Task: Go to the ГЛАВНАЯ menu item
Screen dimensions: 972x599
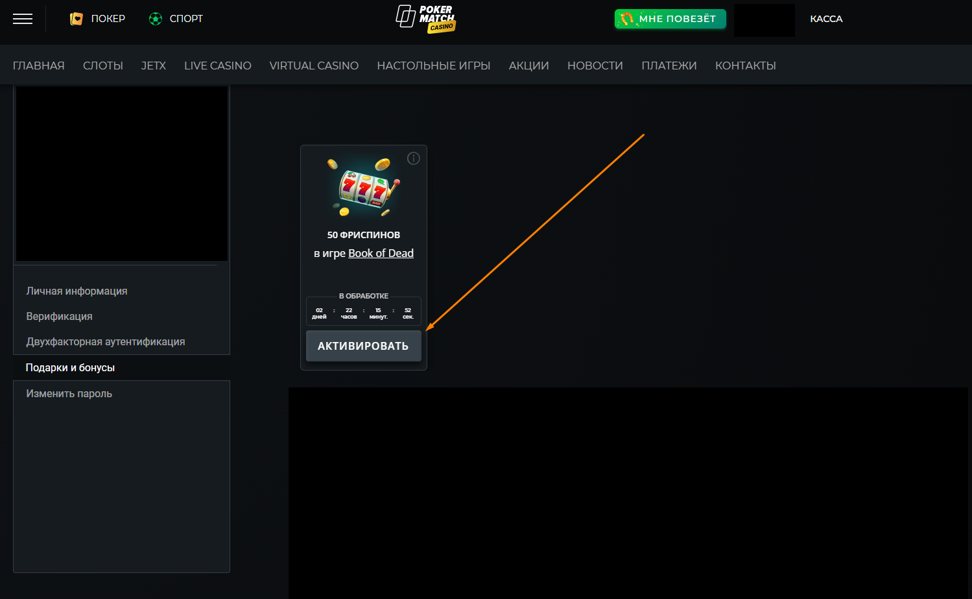Action: [x=39, y=66]
